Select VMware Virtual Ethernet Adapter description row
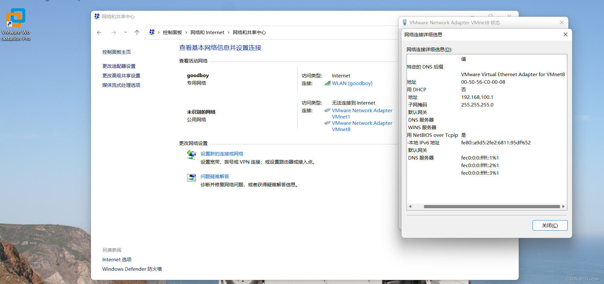Image resolution: width=604 pixels, height=284 pixels. pyautogui.click(x=486, y=75)
